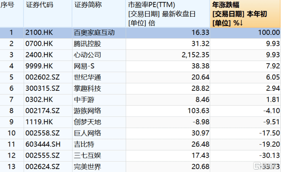Screen dimensions: 281x172
Task: Click the 网易-S name cell
Action: [84, 66]
